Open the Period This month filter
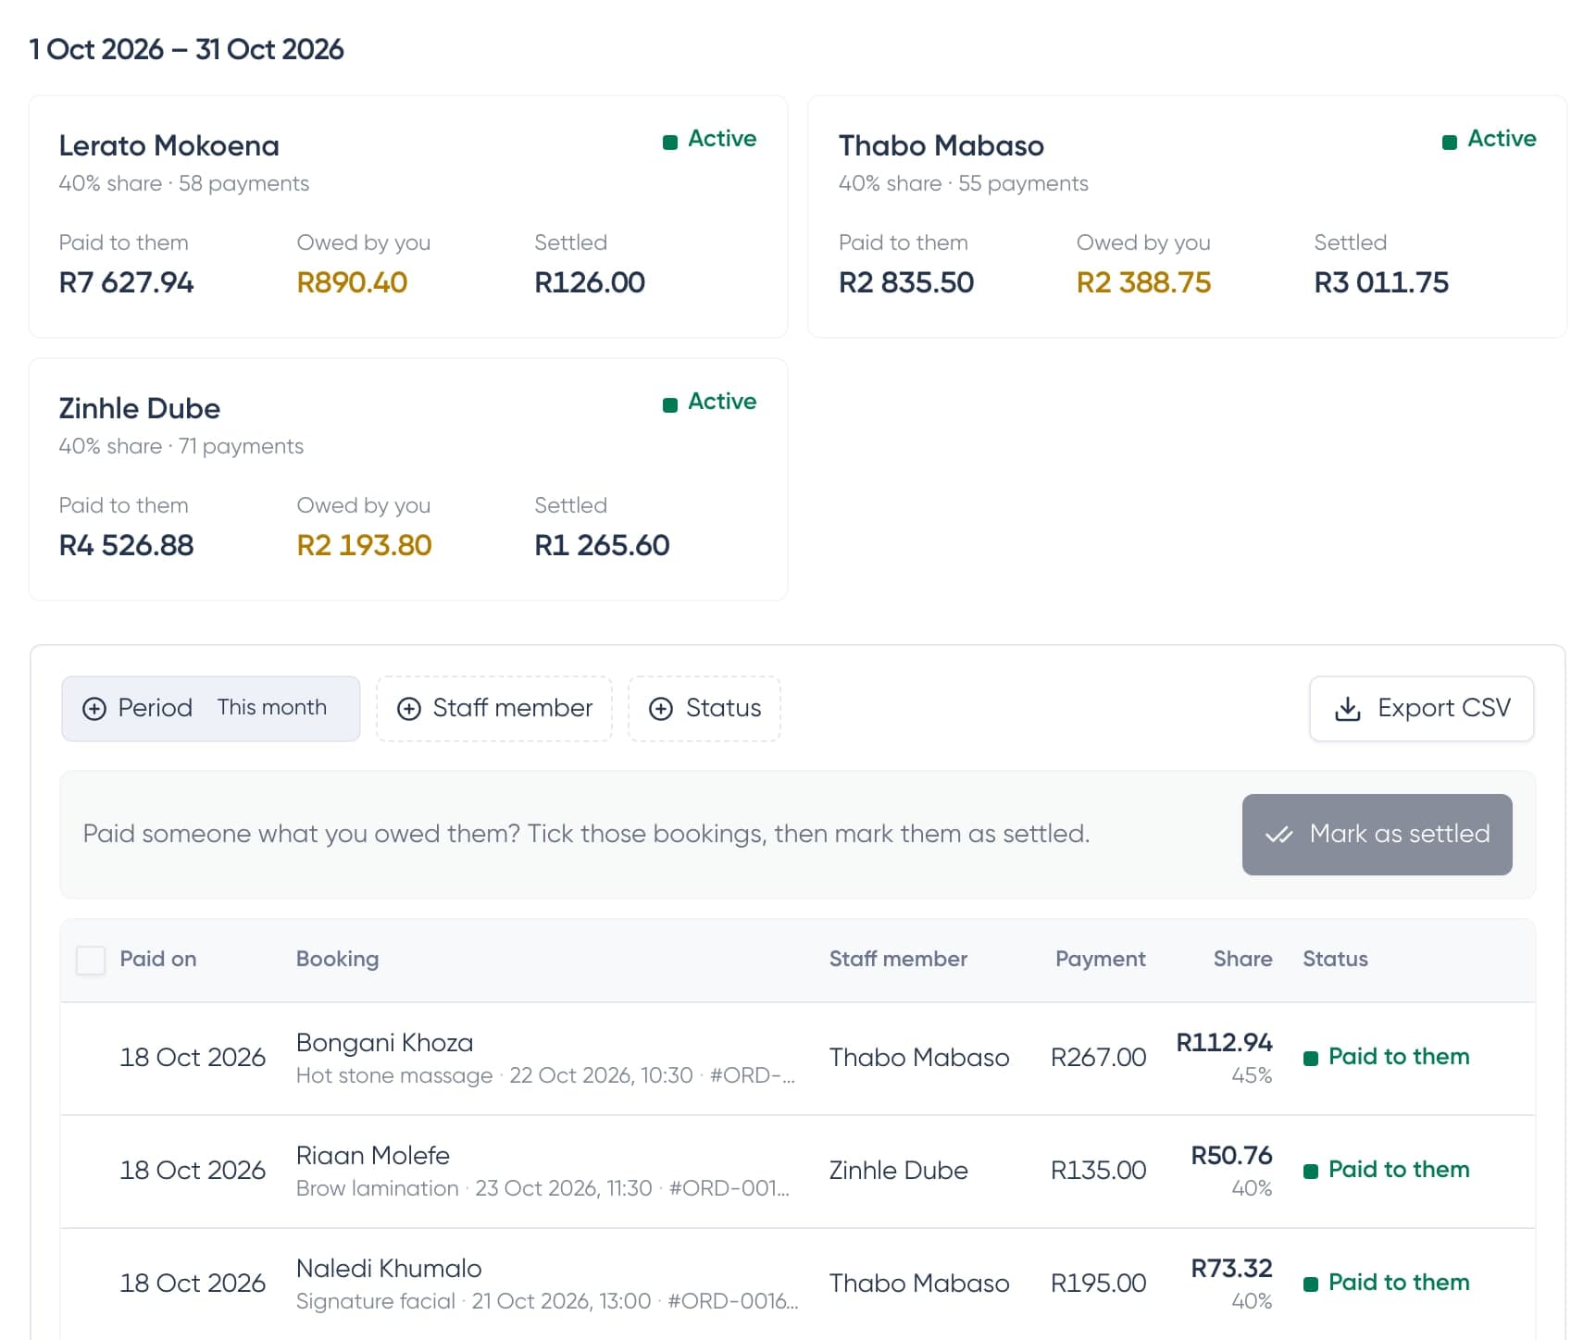1596x1340 pixels. pos(211,709)
